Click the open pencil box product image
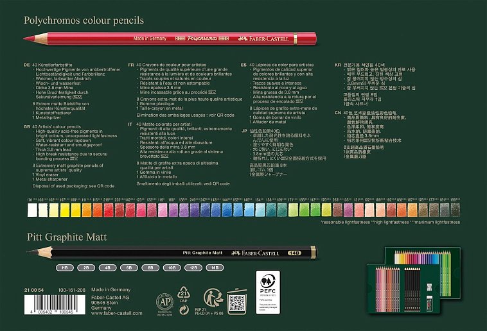487x331 pixels. click(x=414, y=281)
